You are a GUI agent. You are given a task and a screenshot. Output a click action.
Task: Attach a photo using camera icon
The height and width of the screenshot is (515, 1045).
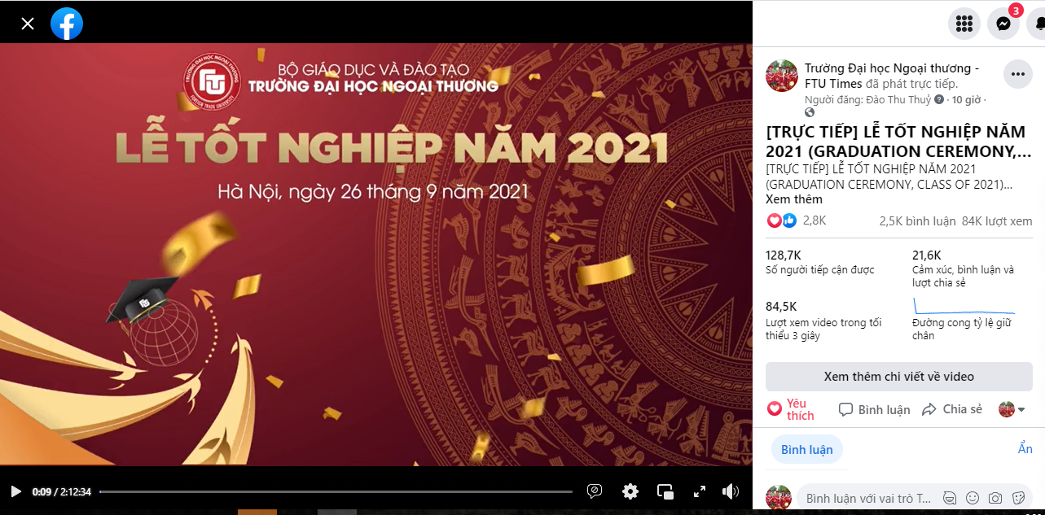click(995, 498)
